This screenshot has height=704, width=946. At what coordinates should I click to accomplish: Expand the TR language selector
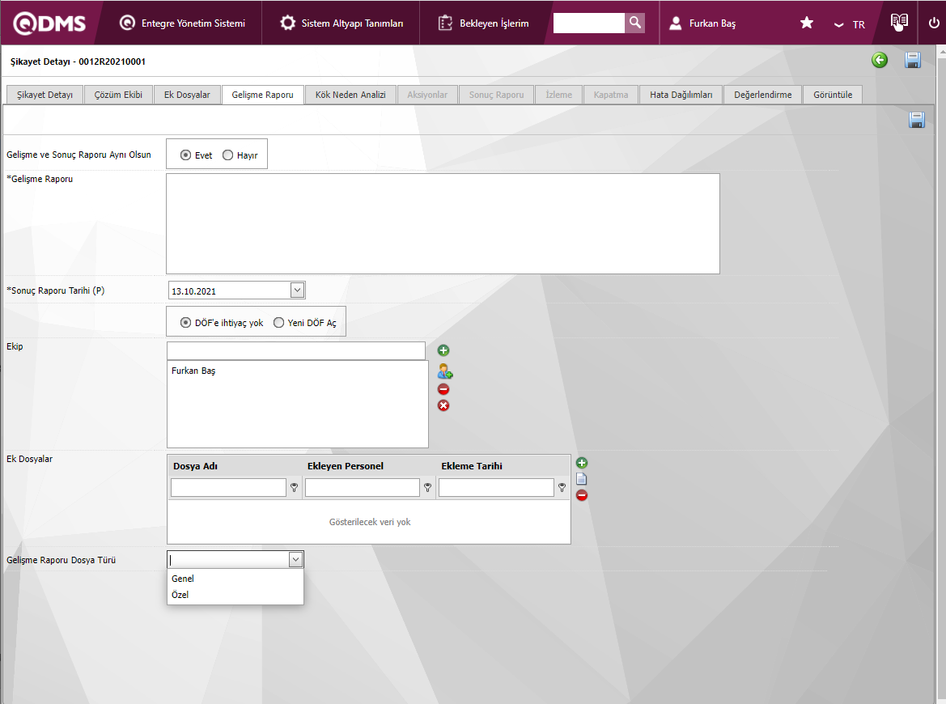coord(850,25)
